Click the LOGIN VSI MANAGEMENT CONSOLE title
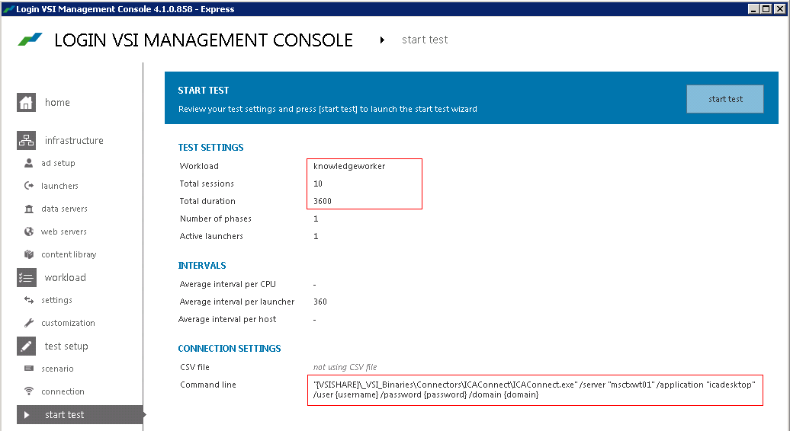Screen dimensions: 790x431 pos(204,40)
